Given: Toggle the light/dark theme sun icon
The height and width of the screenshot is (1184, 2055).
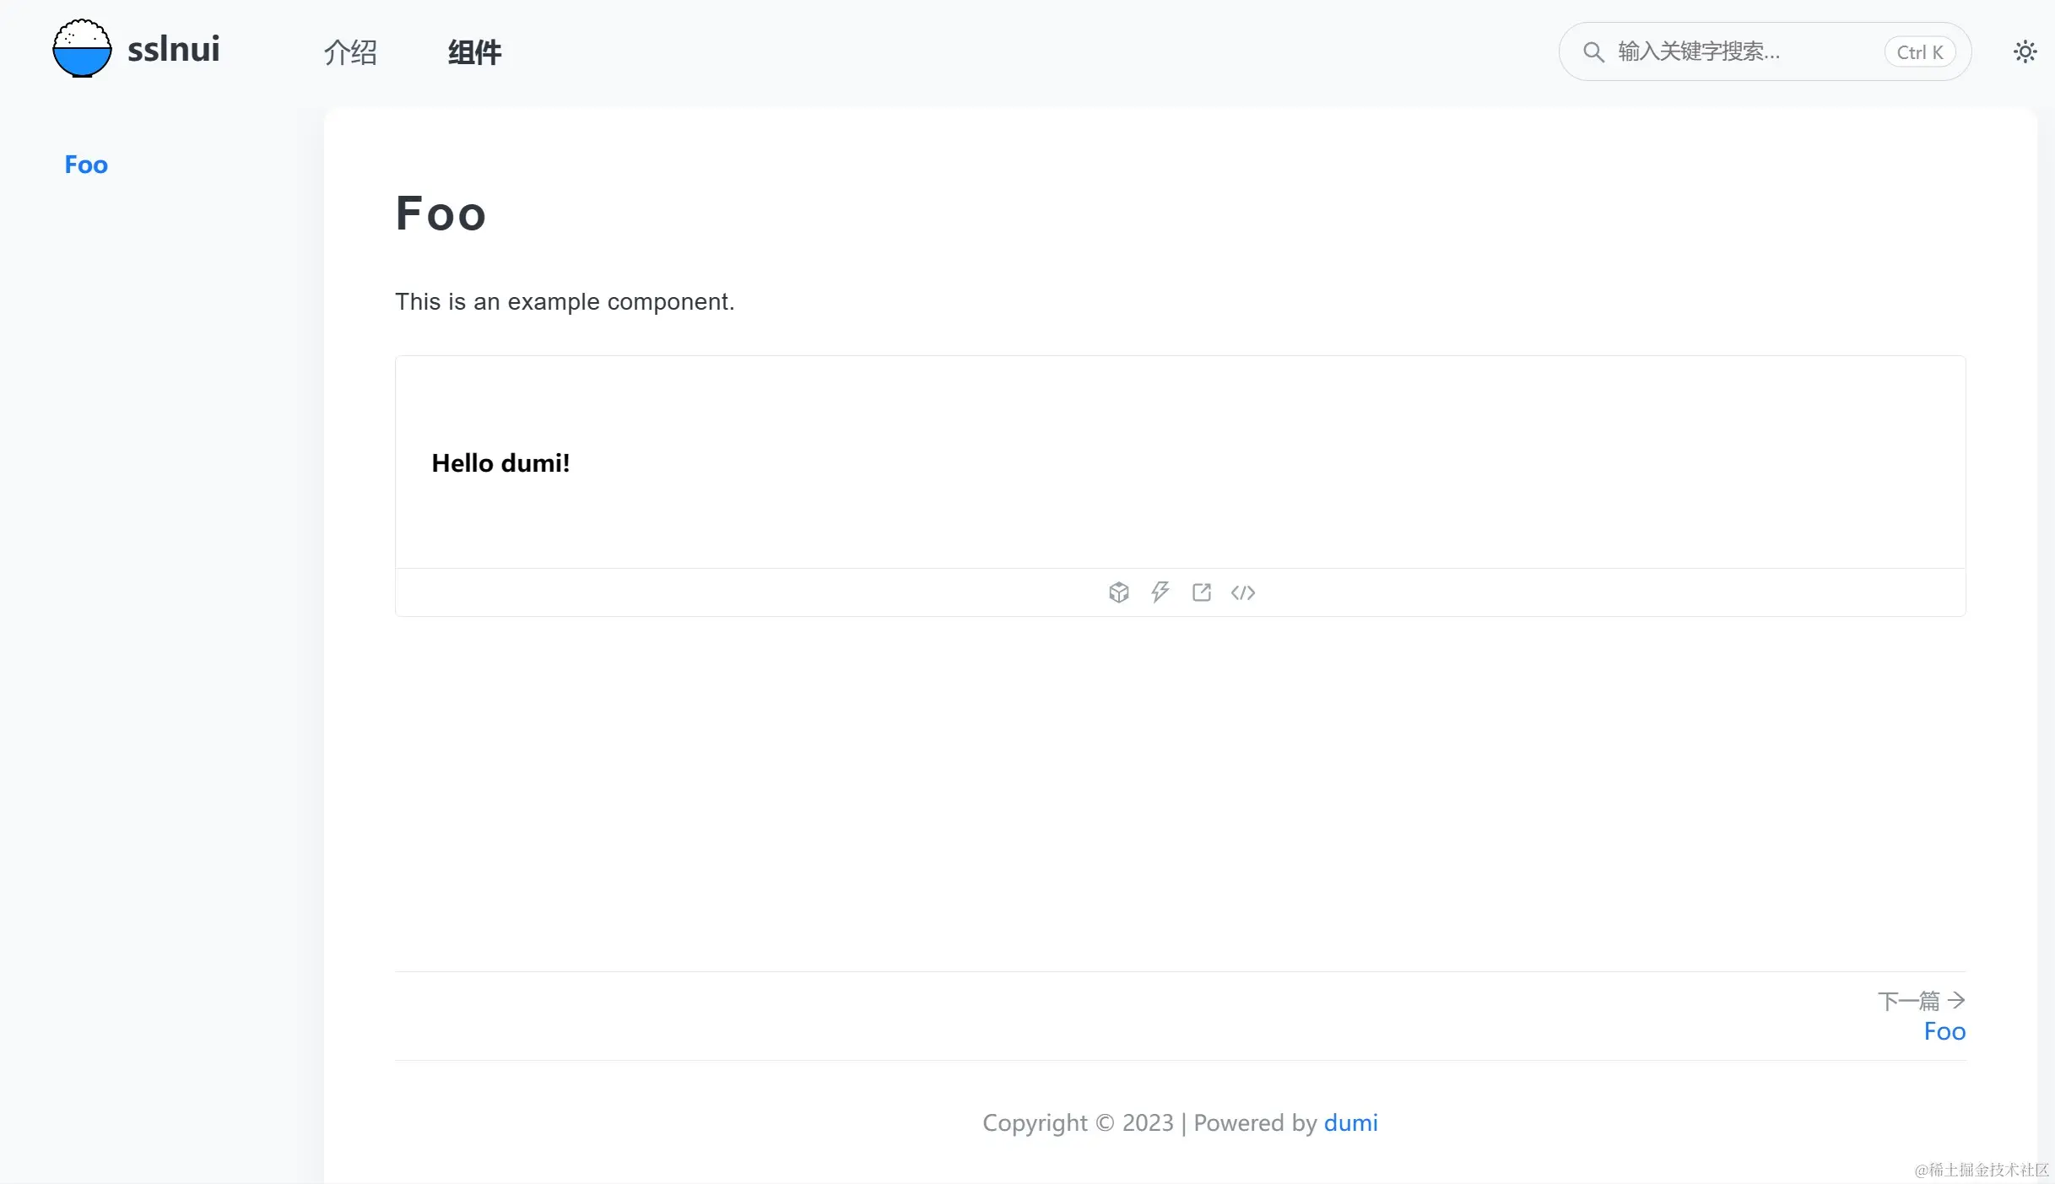Looking at the screenshot, I should point(2025,52).
